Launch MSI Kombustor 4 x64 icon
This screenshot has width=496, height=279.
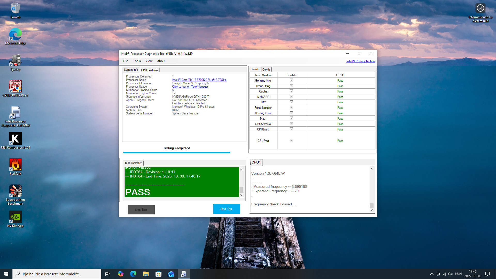coord(15,139)
